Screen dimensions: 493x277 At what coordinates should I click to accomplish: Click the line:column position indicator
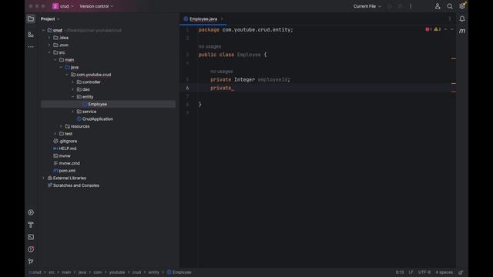click(x=400, y=272)
